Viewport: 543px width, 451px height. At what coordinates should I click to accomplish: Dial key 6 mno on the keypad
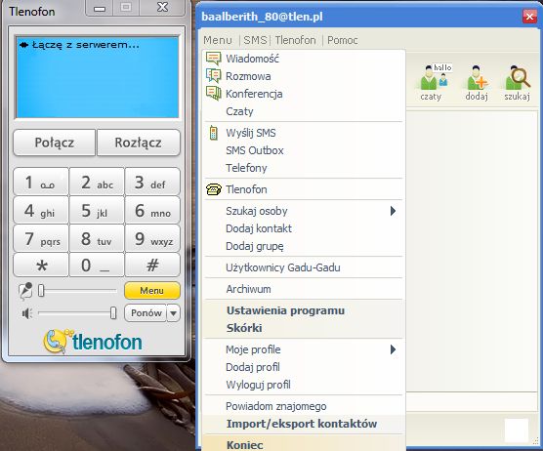click(152, 211)
